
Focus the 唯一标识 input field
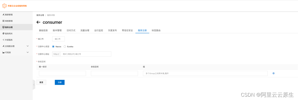(x=62, y=73)
